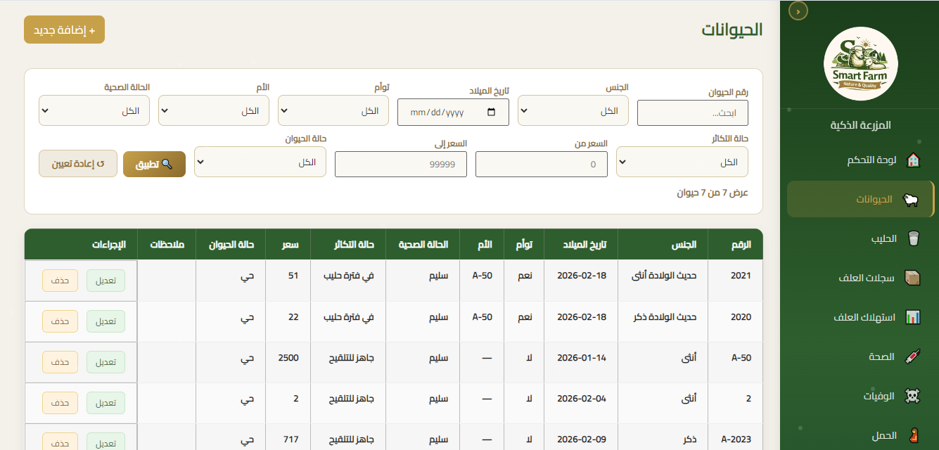939x450 pixels.
Task: Apply filters with تطبيق button
Action: (154, 164)
